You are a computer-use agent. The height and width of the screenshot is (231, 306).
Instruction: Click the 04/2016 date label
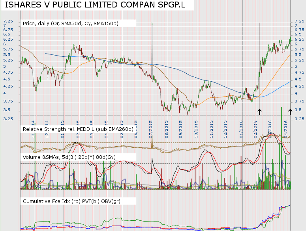[x=286, y=129]
